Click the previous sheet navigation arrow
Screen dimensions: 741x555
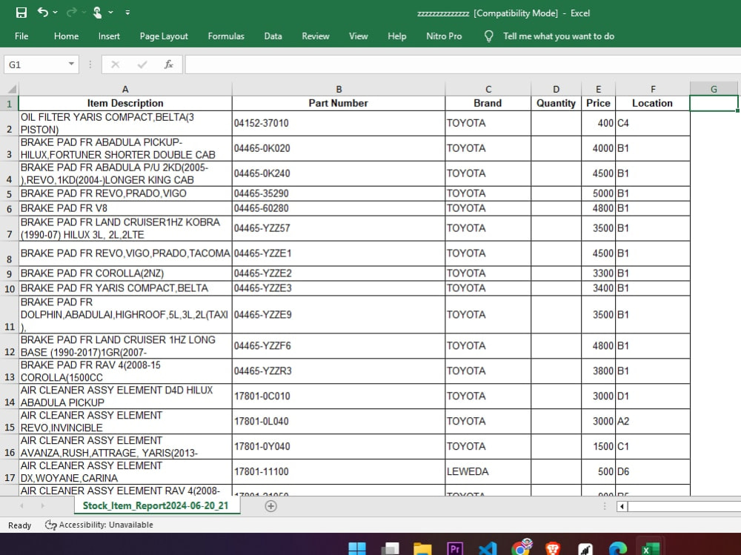coord(21,506)
